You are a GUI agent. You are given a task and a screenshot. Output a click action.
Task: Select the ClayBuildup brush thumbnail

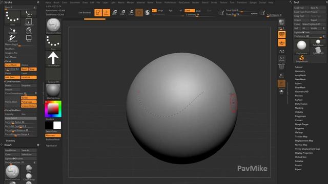(x=29, y=177)
